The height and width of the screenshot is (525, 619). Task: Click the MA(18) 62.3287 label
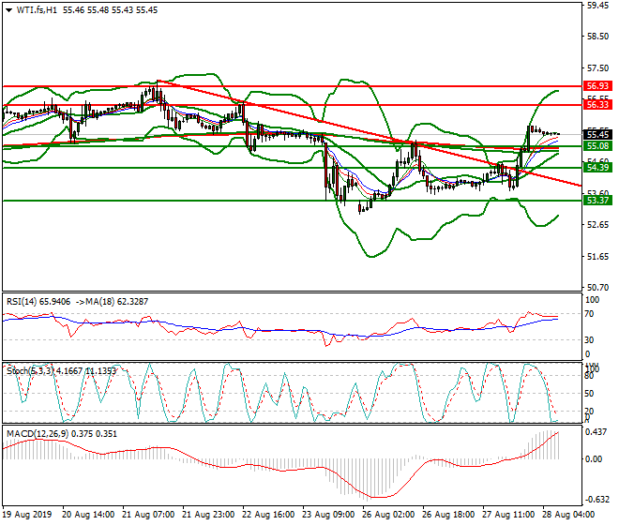click(117, 302)
